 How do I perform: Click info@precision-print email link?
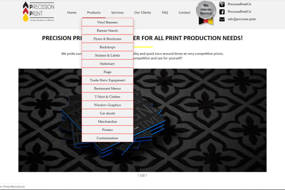[x=241, y=19]
